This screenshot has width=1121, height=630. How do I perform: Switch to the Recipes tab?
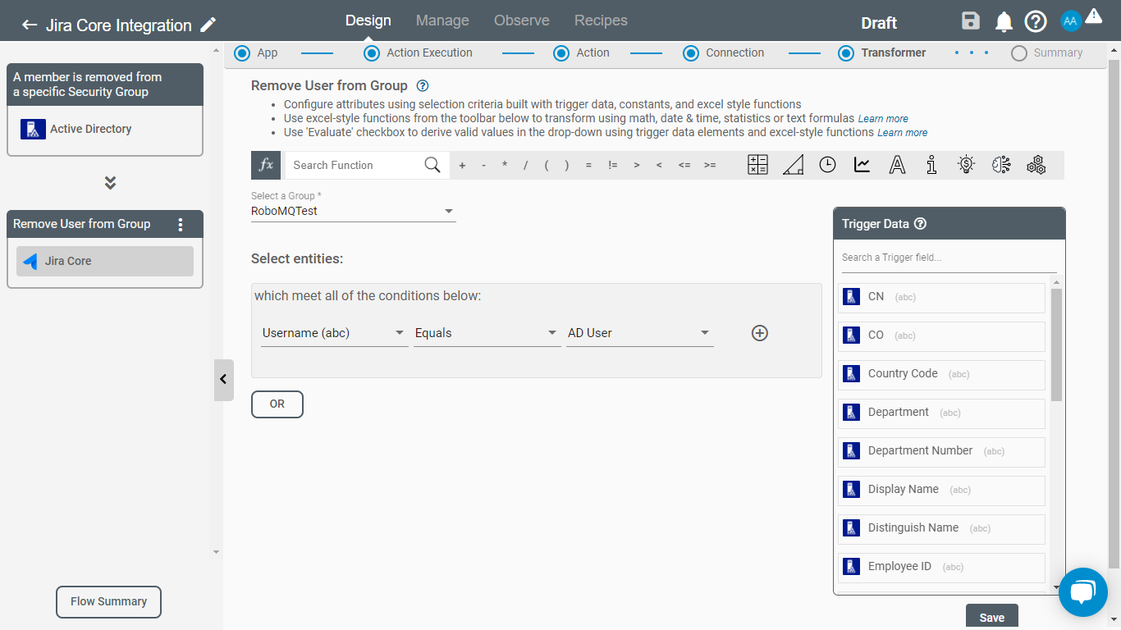tap(601, 21)
